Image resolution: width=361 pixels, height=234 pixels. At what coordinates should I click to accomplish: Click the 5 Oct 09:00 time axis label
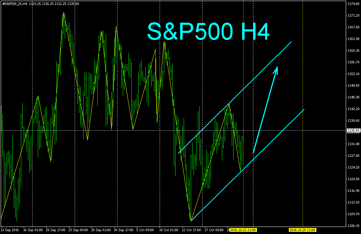[x=145, y=230]
